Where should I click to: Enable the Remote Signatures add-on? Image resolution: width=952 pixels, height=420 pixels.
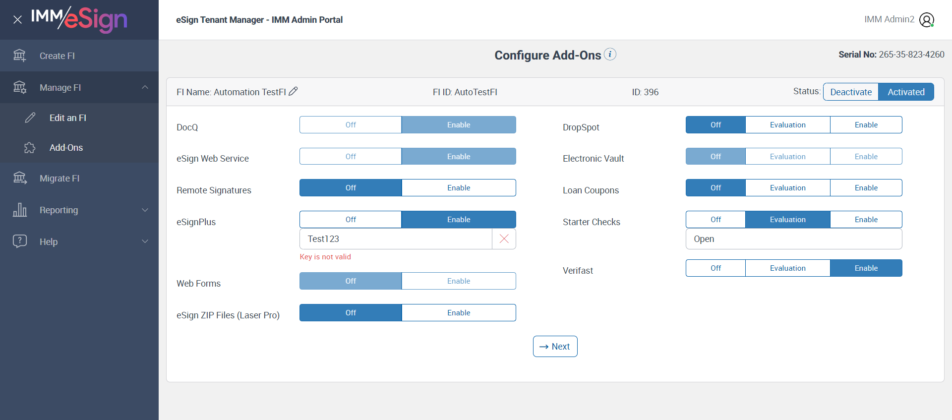(459, 188)
